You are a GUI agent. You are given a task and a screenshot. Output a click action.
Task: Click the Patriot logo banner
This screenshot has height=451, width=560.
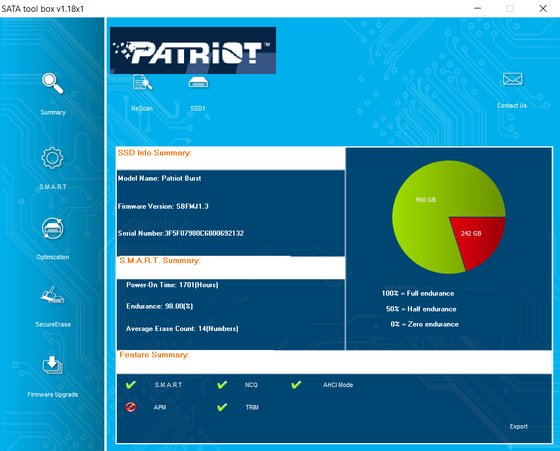(x=193, y=50)
